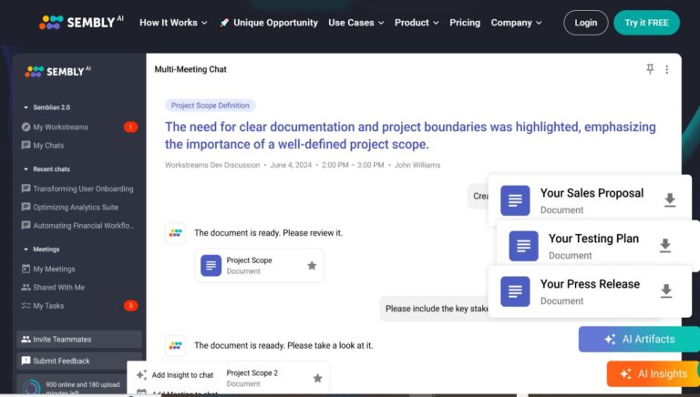Expand the How It Works dropdown menu

(x=173, y=23)
